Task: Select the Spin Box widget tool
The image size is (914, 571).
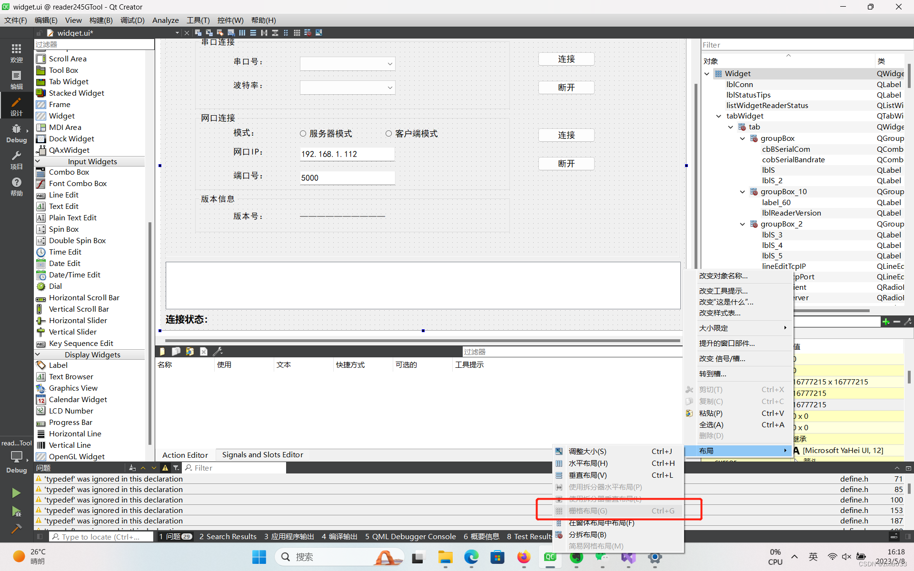Action: [63, 228]
